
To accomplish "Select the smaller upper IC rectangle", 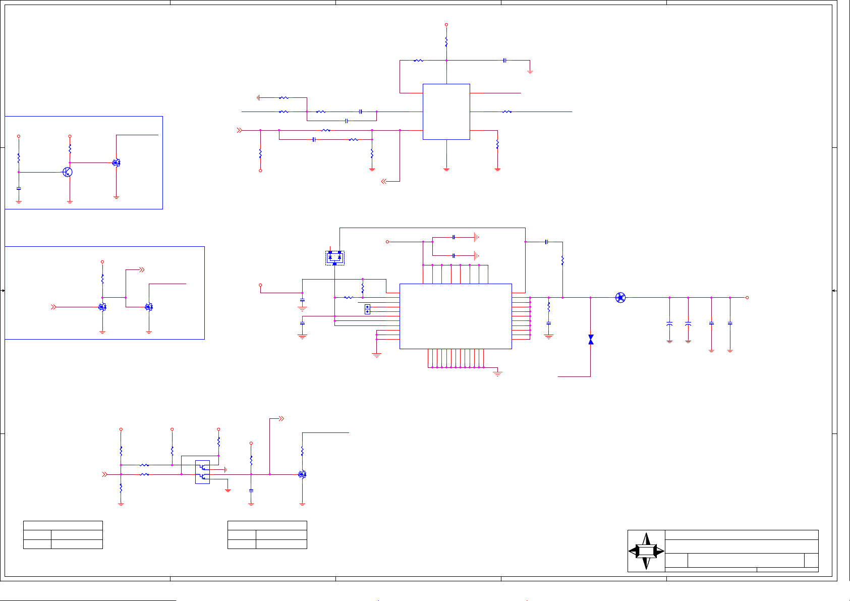I will [x=446, y=112].
